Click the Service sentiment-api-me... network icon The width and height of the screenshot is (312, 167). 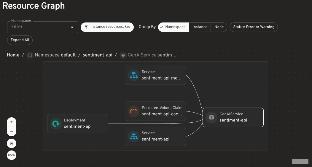click(134, 75)
